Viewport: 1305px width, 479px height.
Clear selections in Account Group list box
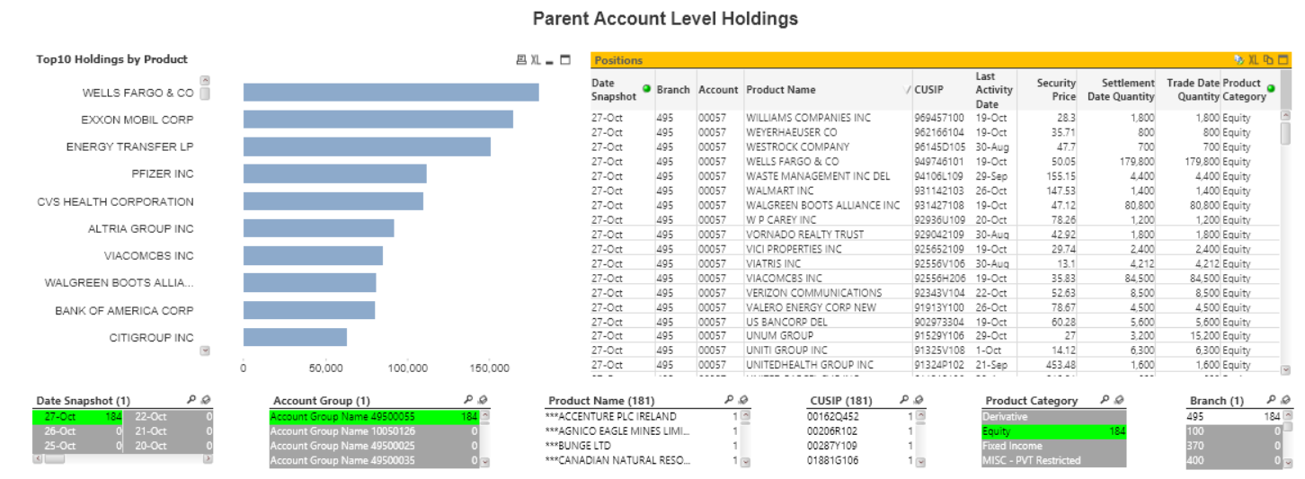[x=482, y=400]
